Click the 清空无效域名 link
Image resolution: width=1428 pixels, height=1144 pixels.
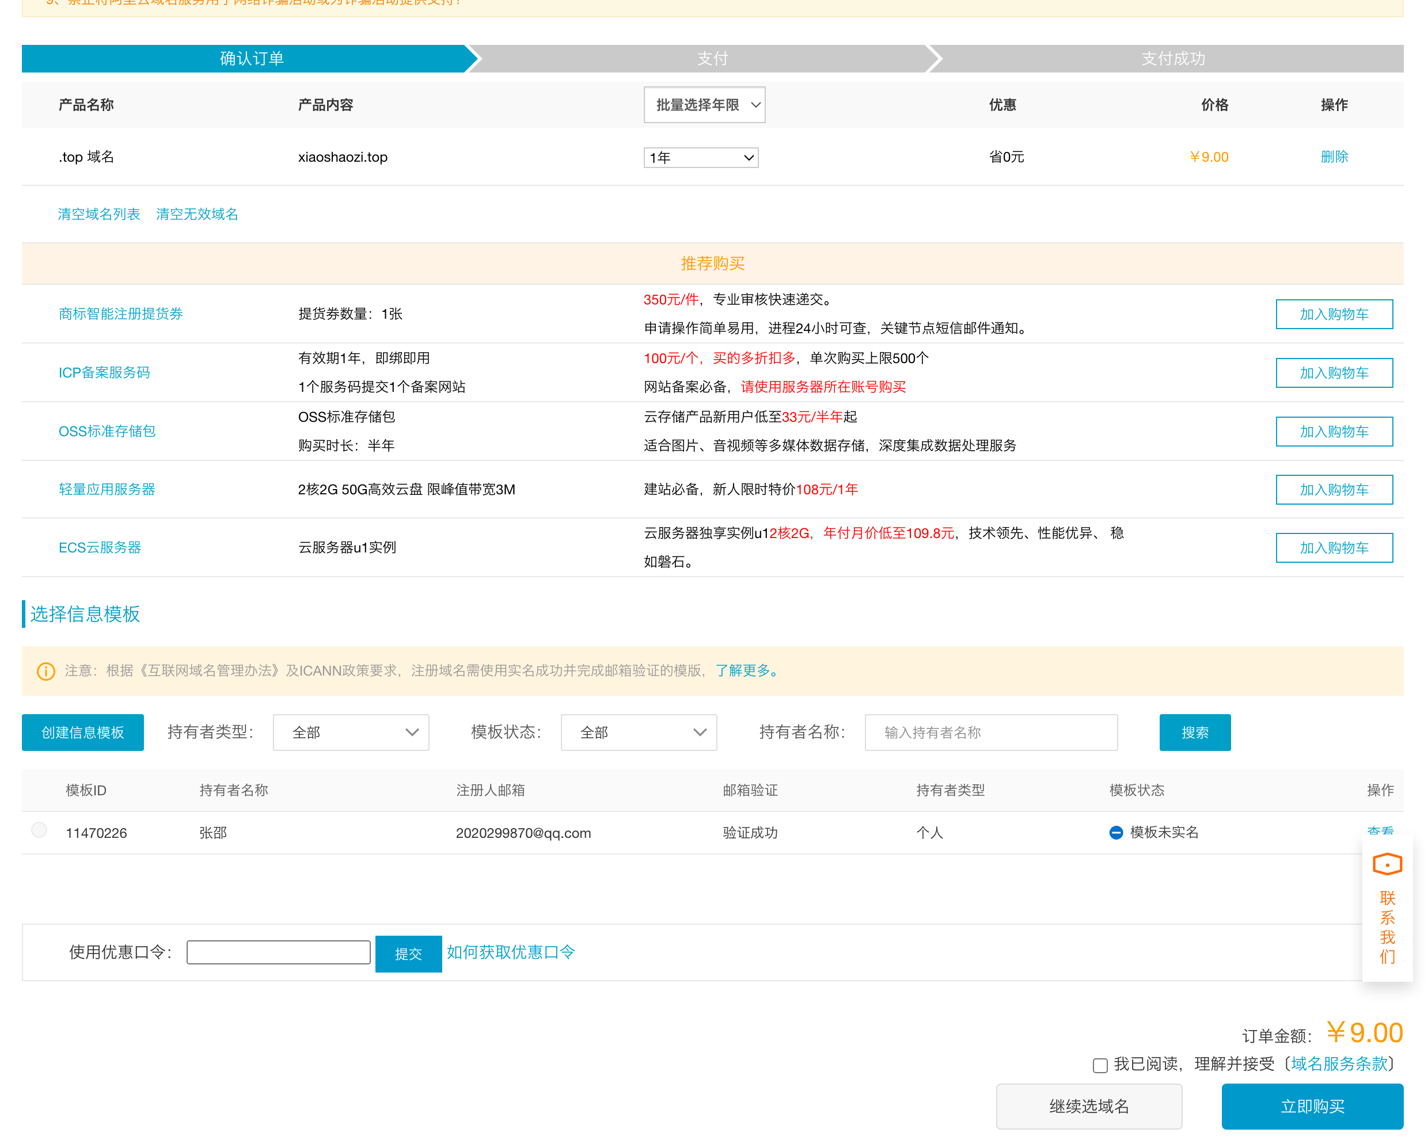tap(197, 214)
